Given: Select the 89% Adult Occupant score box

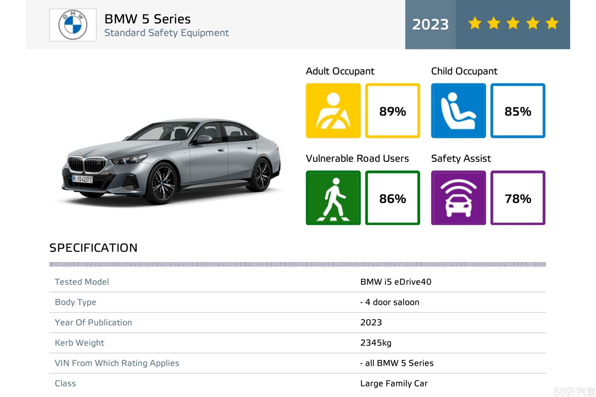Looking at the screenshot, I should coord(393,111).
